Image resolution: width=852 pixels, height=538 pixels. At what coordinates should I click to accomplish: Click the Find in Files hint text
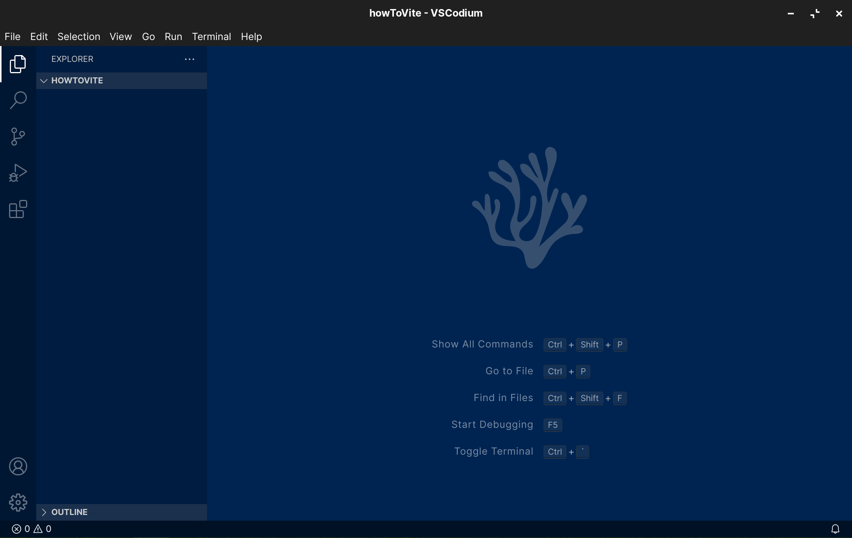click(x=503, y=398)
